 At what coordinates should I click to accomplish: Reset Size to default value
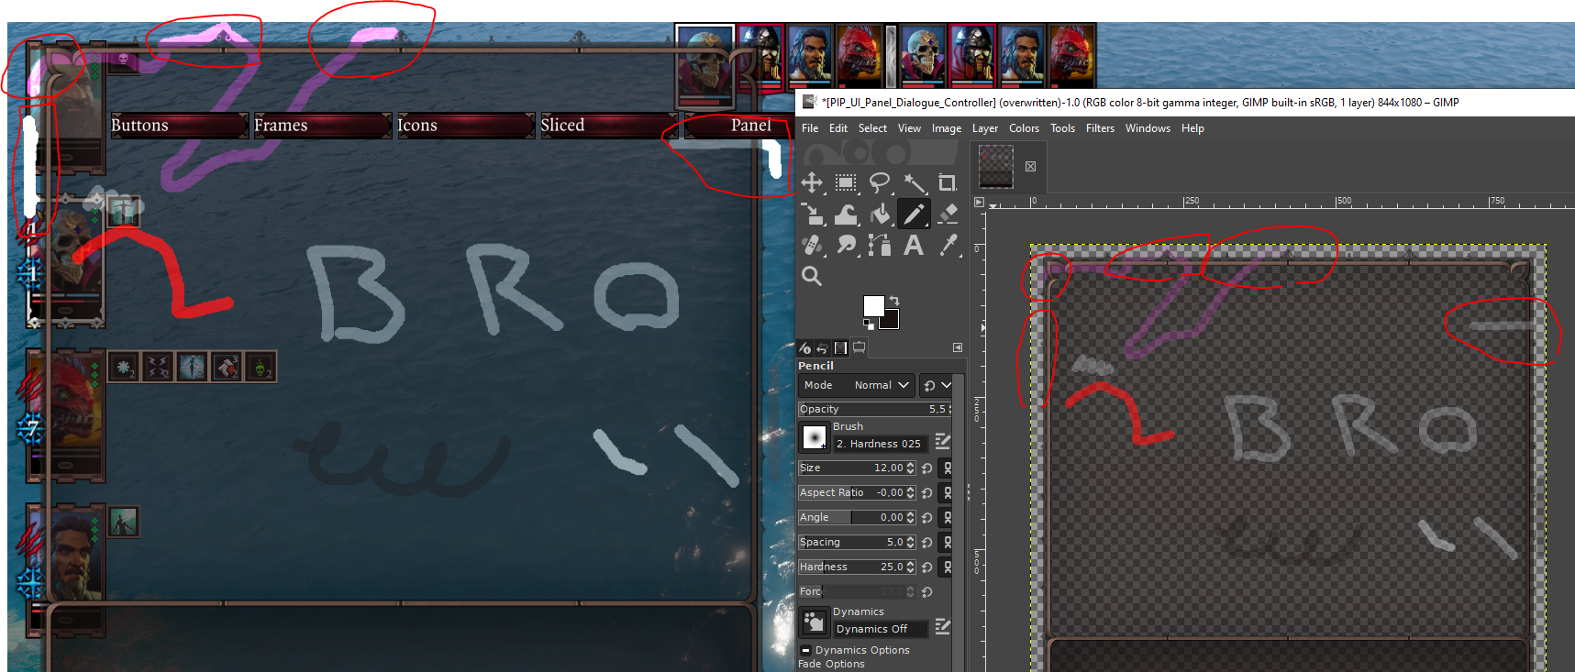point(927,468)
